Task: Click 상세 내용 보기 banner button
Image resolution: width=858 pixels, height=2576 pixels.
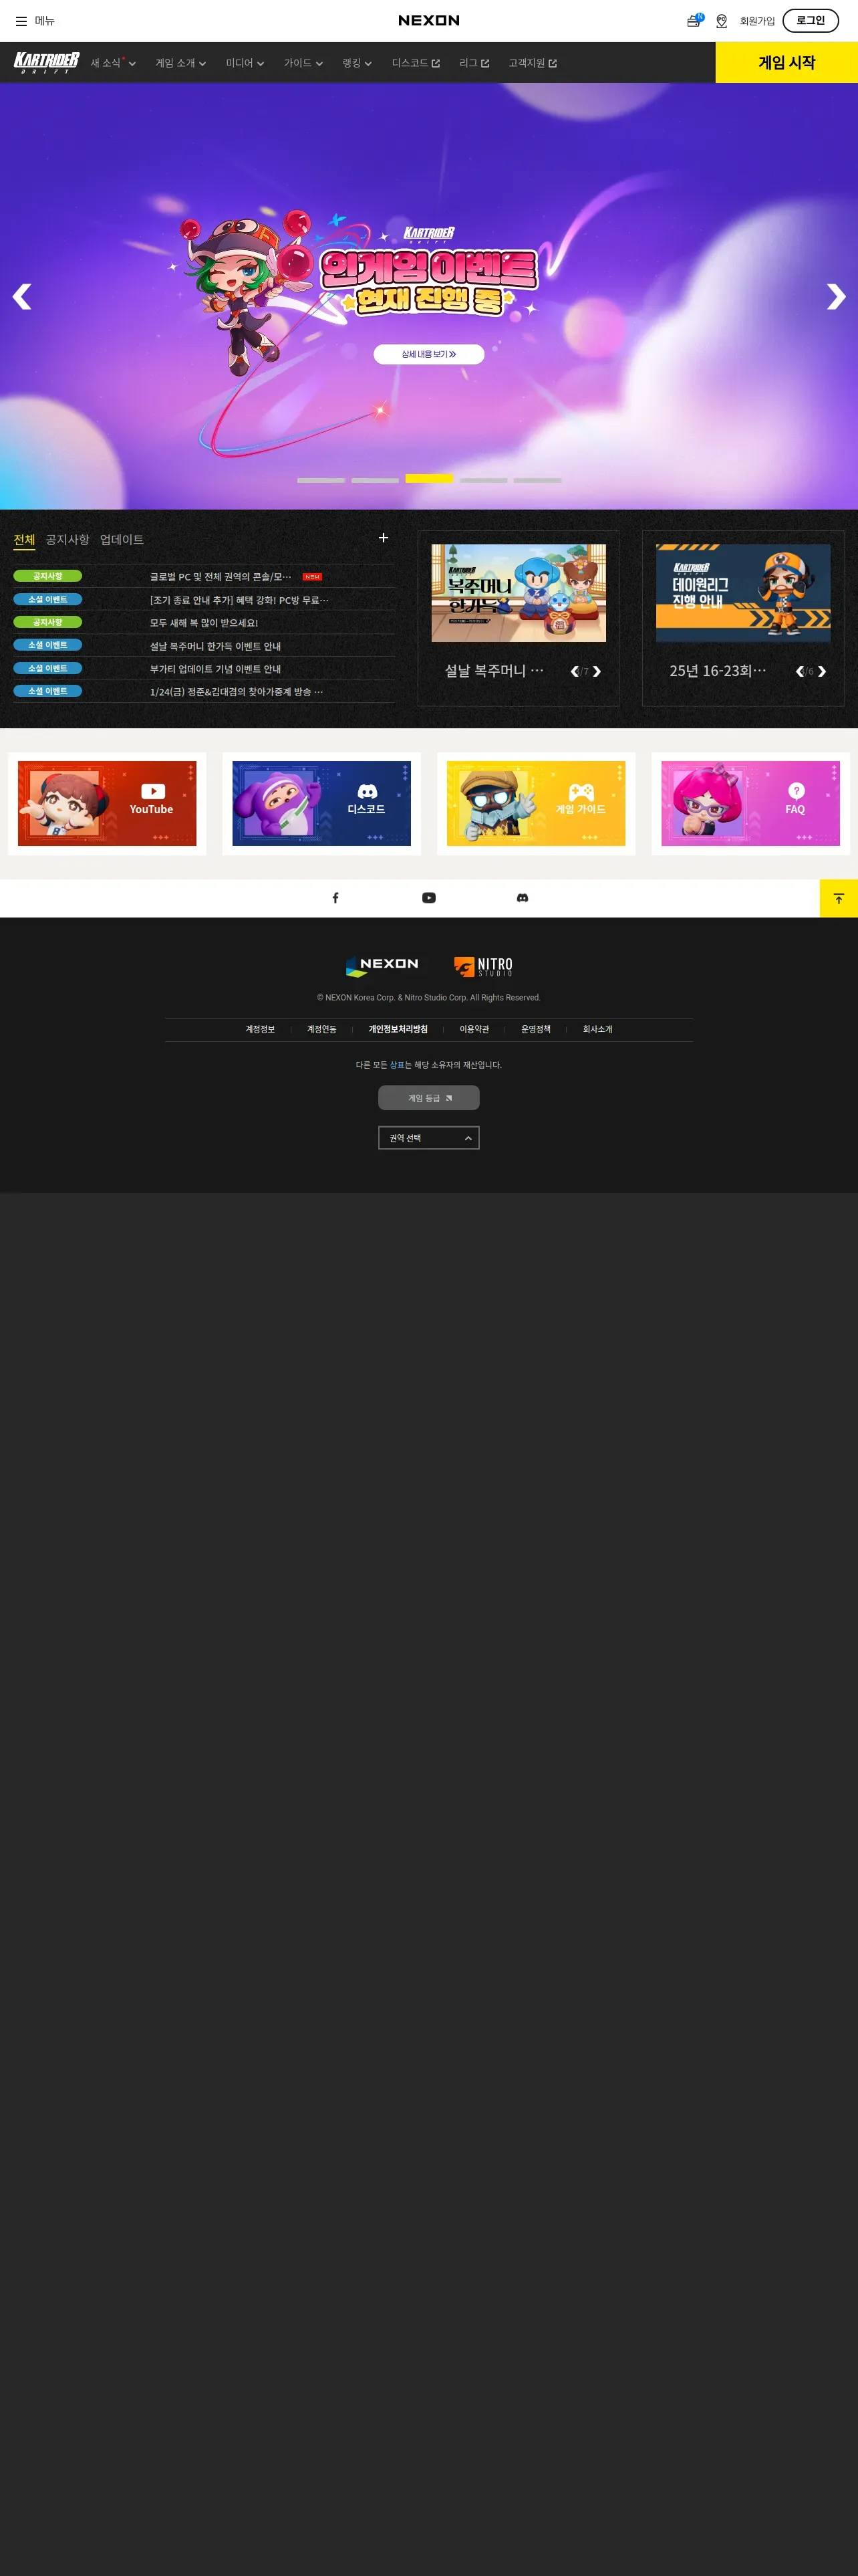Action: click(428, 354)
